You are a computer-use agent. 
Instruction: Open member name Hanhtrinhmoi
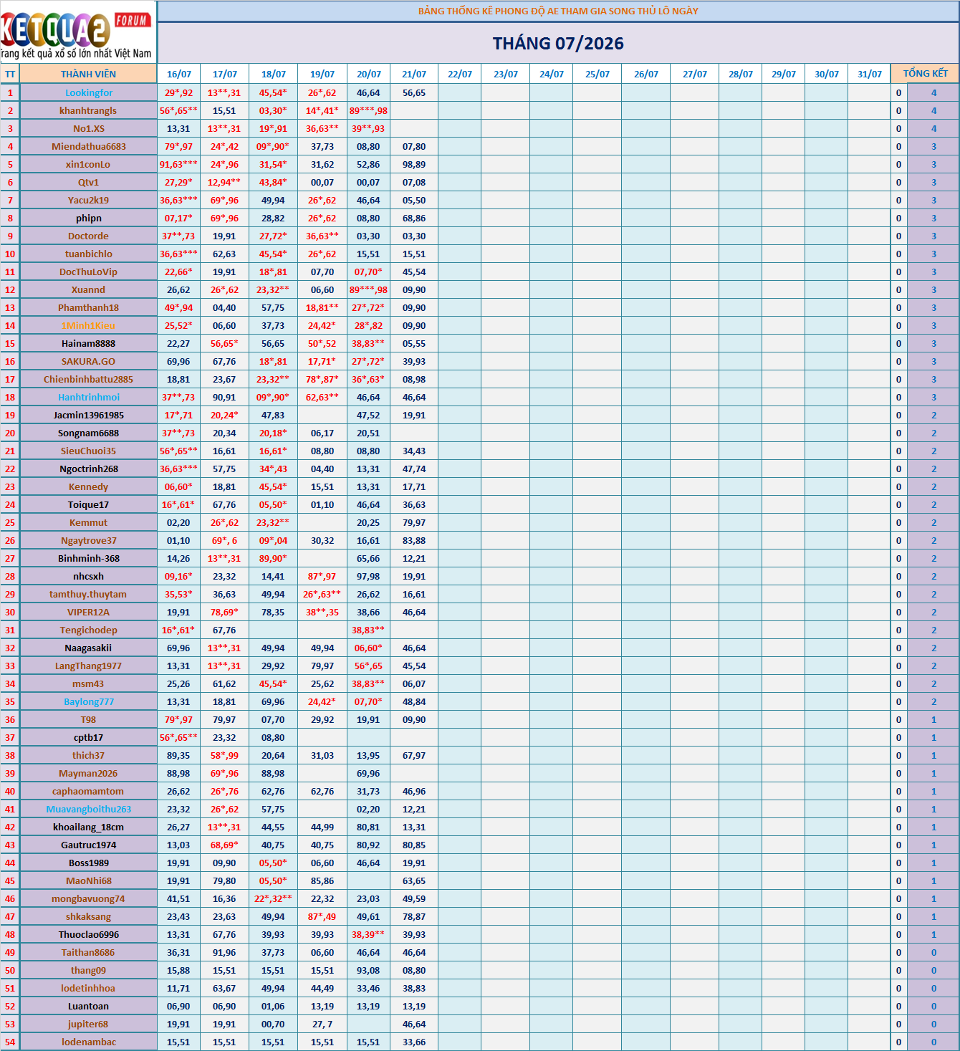[x=89, y=397]
